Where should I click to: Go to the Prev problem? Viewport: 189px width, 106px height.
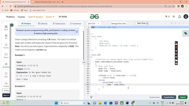(x=6, y=90)
